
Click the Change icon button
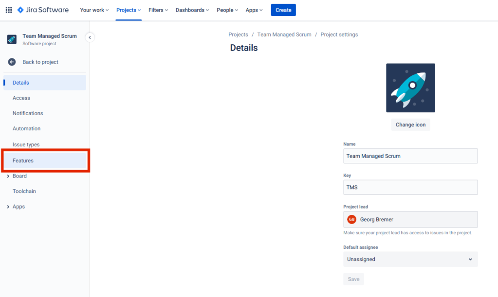tap(410, 124)
